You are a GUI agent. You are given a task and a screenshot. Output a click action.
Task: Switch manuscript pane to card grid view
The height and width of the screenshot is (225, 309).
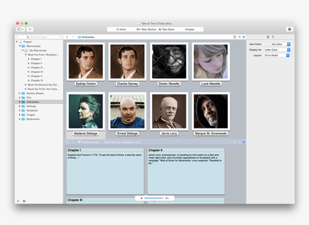(244, 142)
